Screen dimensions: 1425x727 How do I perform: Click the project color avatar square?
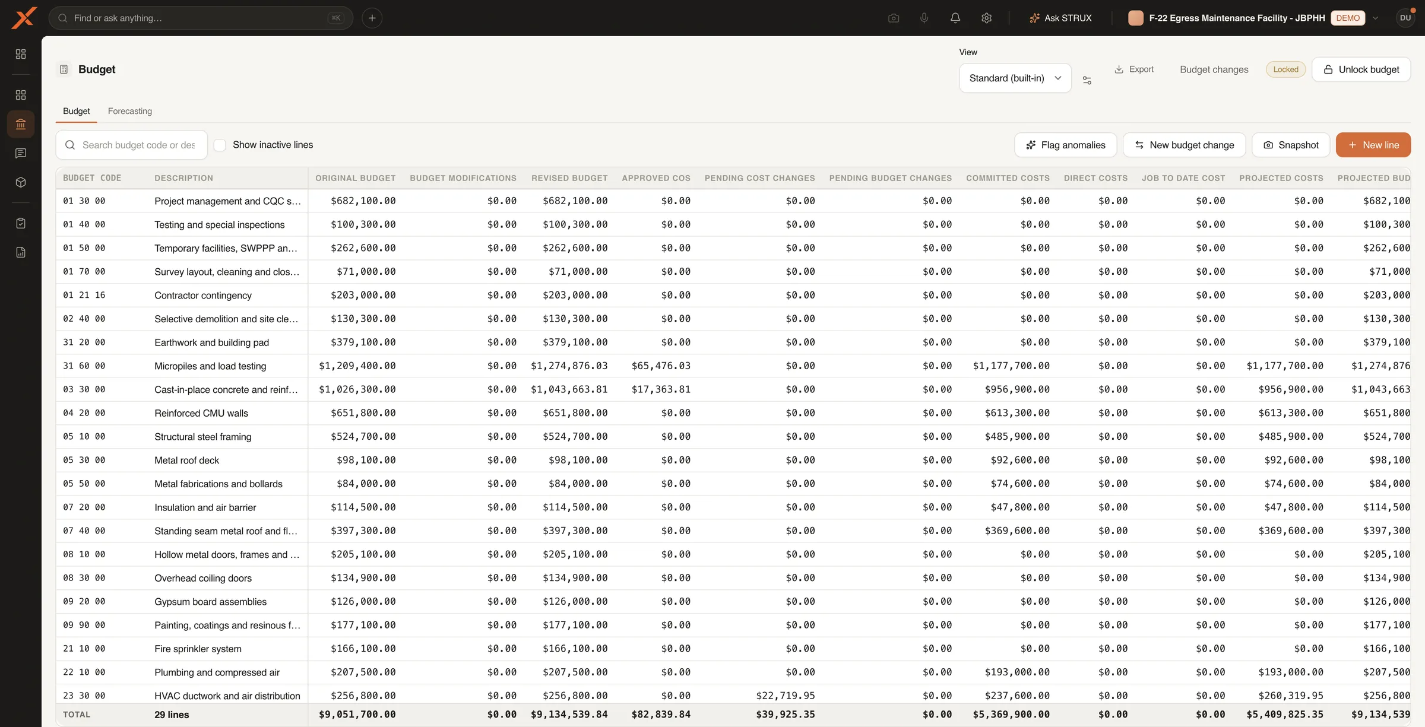[x=1135, y=18]
